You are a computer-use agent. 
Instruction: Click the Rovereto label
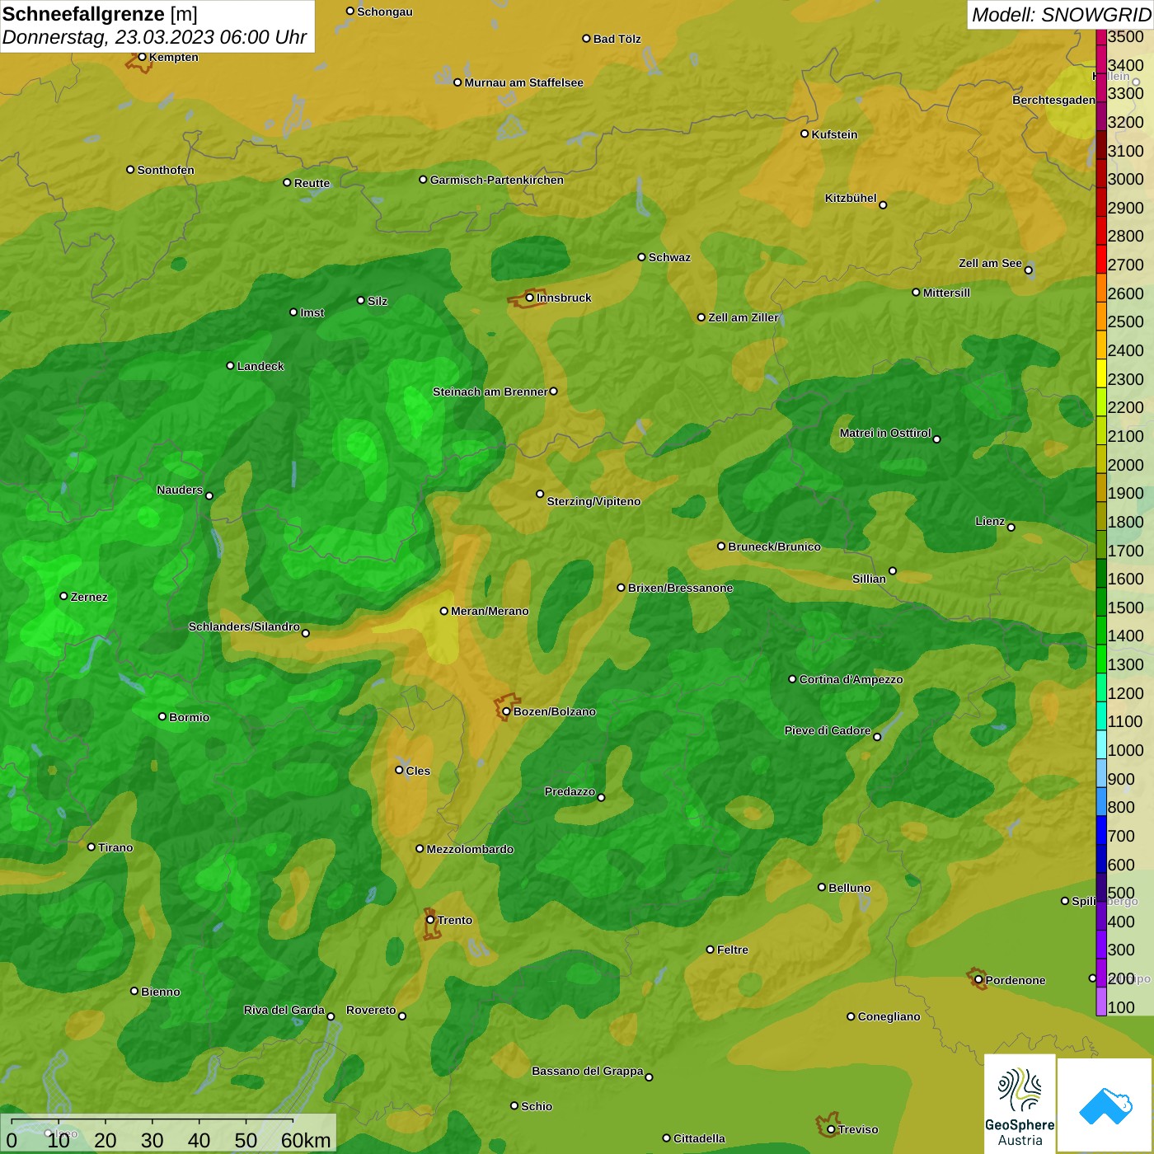[371, 1010]
